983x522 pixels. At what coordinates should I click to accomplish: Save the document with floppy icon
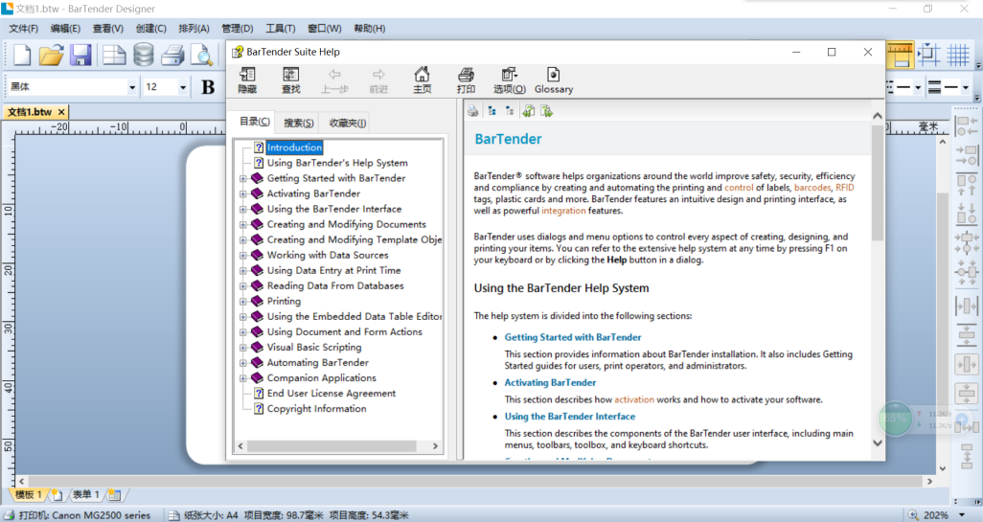coord(80,56)
